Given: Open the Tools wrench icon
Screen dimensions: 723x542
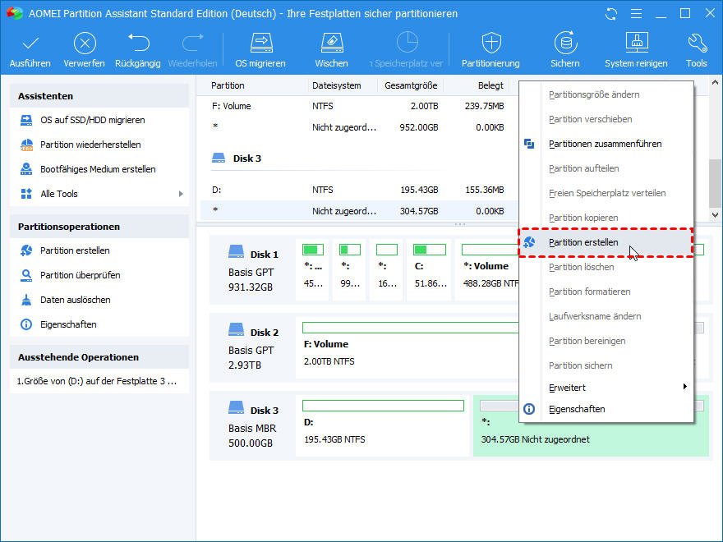Looking at the screenshot, I should point(697,43).
